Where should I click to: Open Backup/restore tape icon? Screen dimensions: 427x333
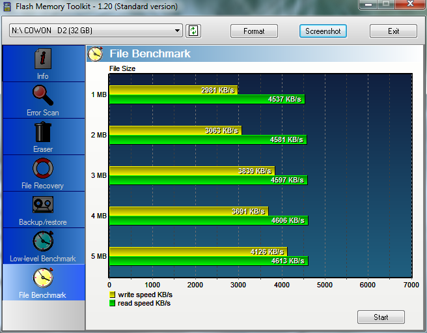(43, 204)
